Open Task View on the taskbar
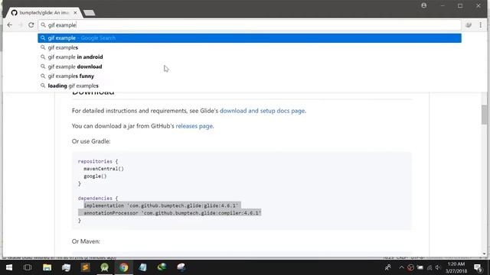This screenshot has width=490, height=275. pos(28,267)
